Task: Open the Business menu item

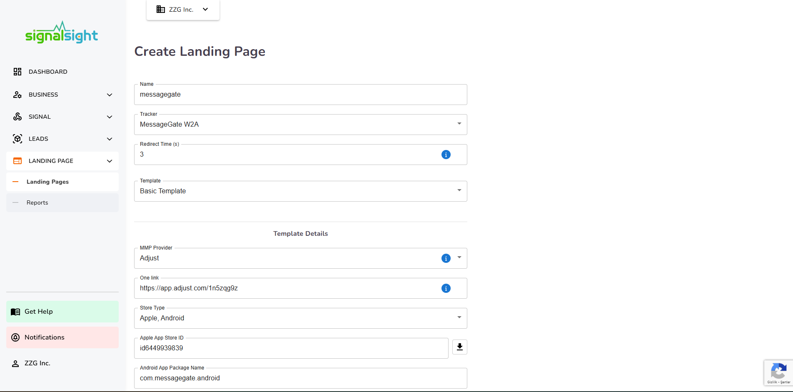Action: (62, 95)
